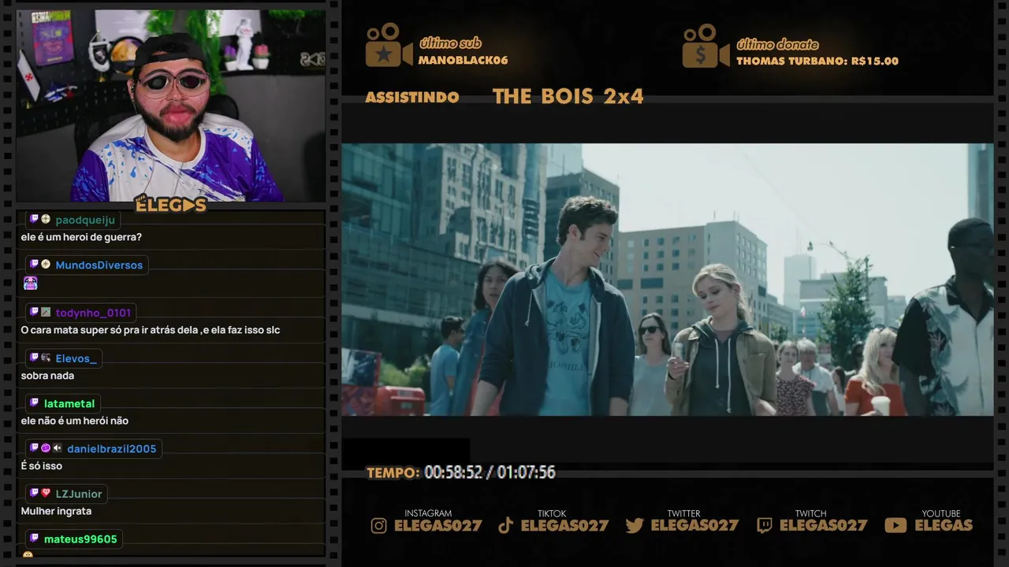Click the 'Último donate' label
This screenshot has height=567, width=1009.
pyautogui.click(x=777, y=44)
